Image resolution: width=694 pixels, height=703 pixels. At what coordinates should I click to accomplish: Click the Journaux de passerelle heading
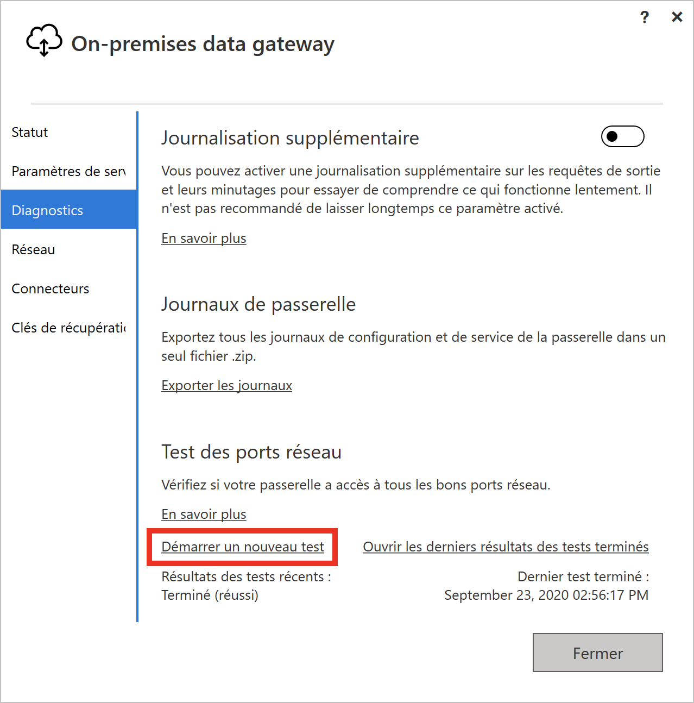[258, 304]
